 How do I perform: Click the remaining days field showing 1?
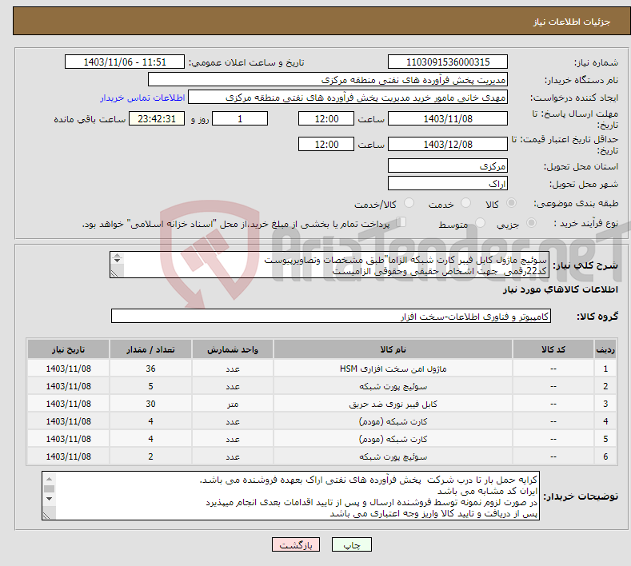[x=240, y=118]
